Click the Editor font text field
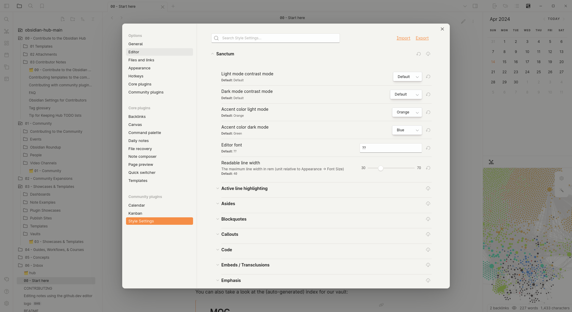 point(391,148)
